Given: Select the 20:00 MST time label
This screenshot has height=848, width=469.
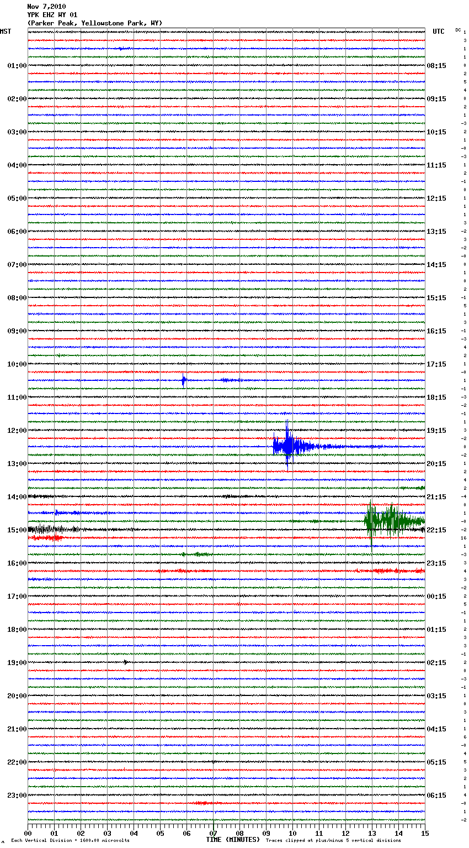Looking at the screenshot, I should pyautogui.click(x=17, y=696).
